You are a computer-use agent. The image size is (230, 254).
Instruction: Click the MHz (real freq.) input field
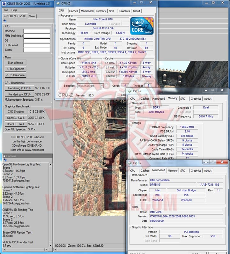pyautogui.click(x=37, y=36)
